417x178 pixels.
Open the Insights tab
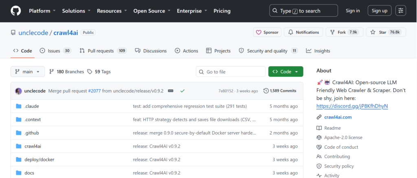318,51
